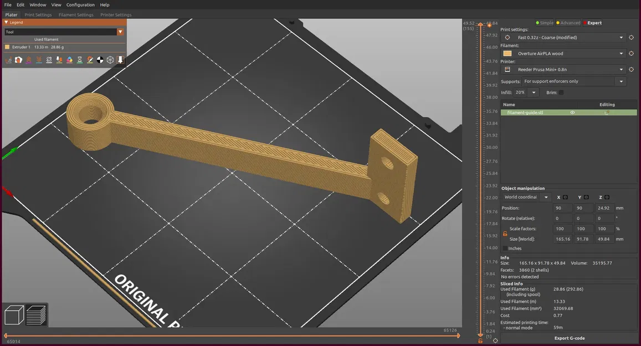The width and height of the screenshot is (641, 346).
Task: Toggle tool marker nozzle icon in legend
Action: [x=121, y=60]
